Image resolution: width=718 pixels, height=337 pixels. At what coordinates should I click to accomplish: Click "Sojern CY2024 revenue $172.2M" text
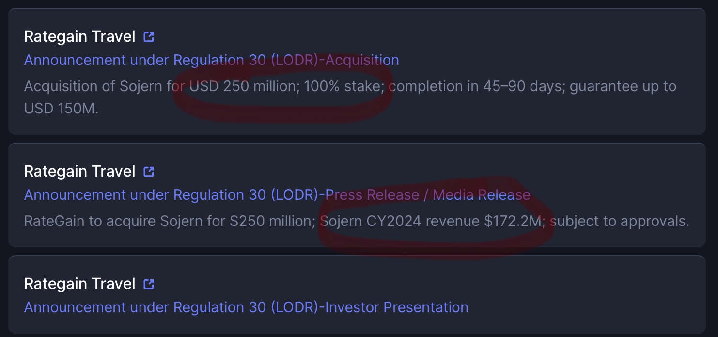[431, 221]
